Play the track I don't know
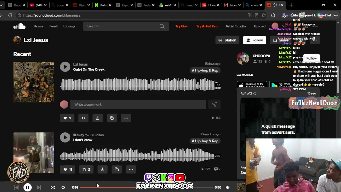Image resolution: width=341 pixels, height=192 pixels. click(65, 137)
